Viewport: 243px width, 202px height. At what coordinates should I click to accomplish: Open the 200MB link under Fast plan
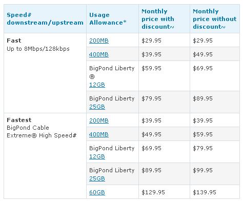point(99,41)
